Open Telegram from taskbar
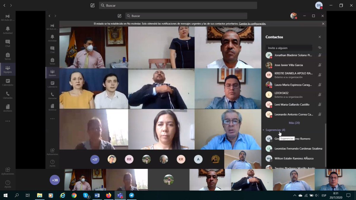The width and height of the screenshot is (356, 200). pos(131,195)
